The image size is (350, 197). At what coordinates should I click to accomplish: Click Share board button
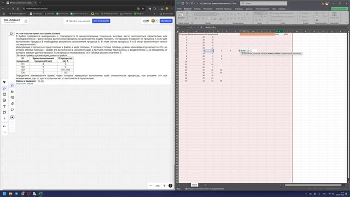tap(166, 21)
